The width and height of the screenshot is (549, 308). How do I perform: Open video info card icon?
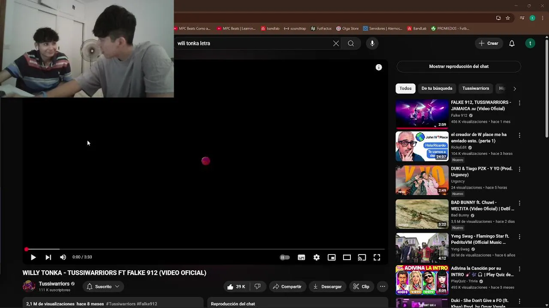pos(379,67)
